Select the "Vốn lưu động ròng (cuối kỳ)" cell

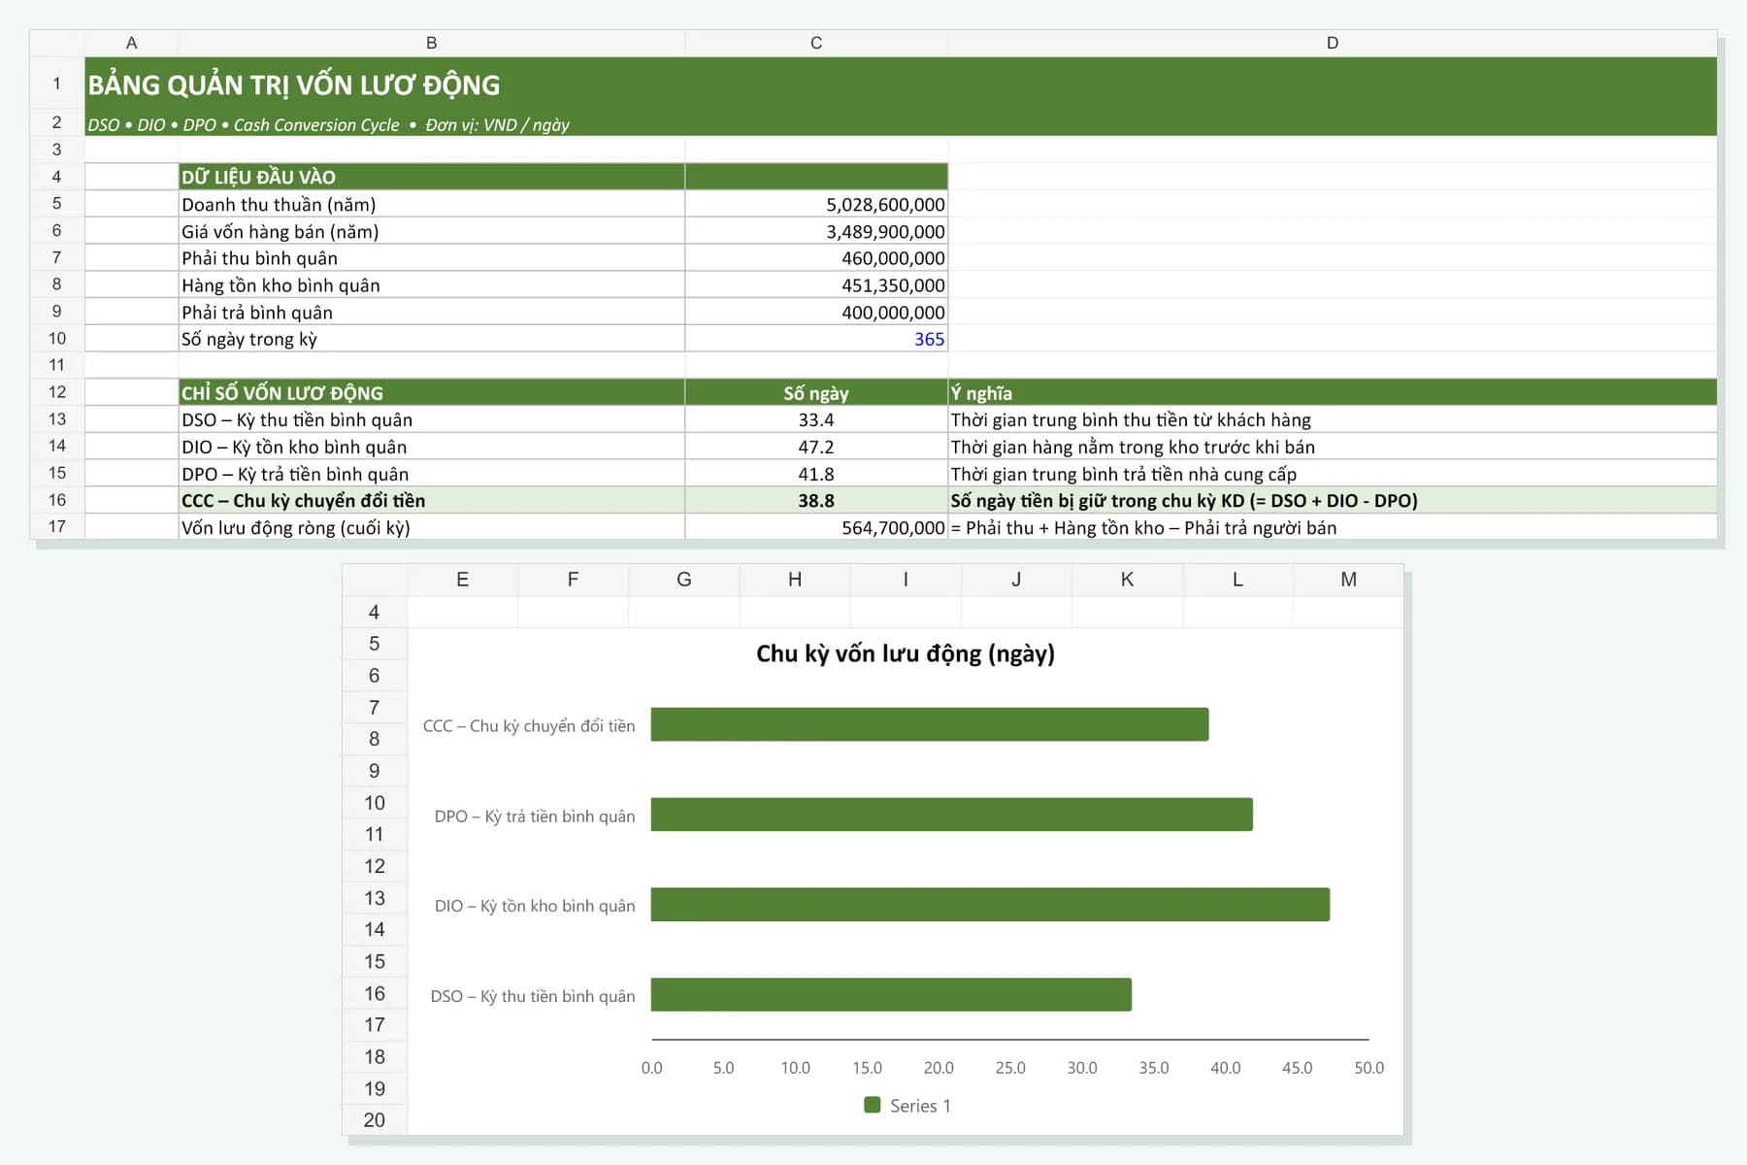click(x=432, y=527)
